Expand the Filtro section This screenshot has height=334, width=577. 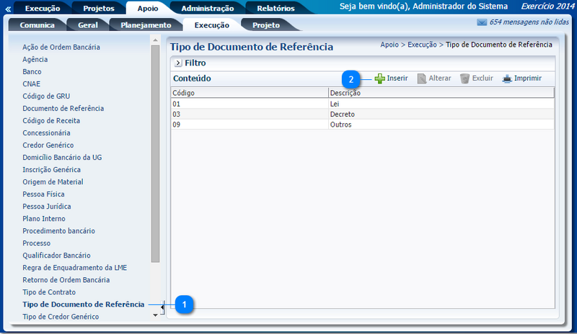(178, 63)
